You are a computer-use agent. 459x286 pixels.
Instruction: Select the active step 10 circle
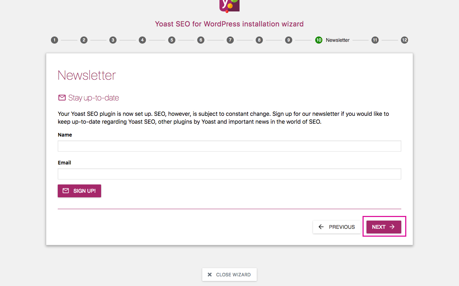(319, 40)
